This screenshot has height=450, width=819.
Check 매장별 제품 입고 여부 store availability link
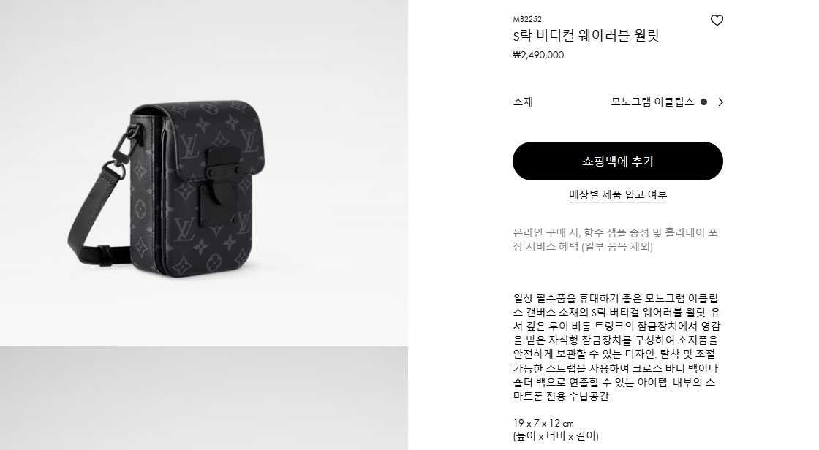[x=618, y=195]
